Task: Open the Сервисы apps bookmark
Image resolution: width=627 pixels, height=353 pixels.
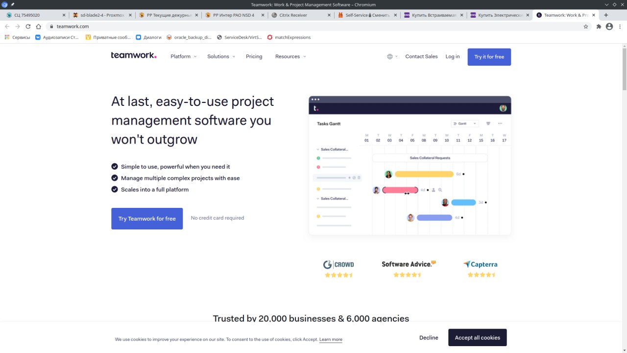Action: [x=17, y=37]
